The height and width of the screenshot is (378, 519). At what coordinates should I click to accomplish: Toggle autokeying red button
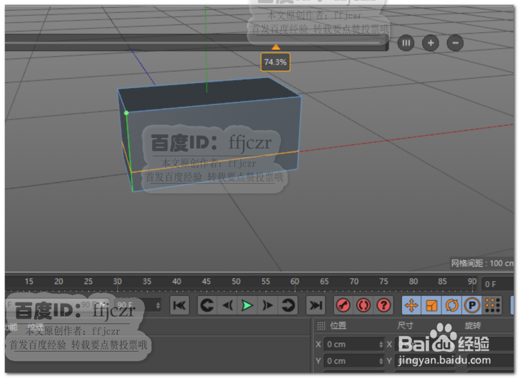(x=363, y=305)
